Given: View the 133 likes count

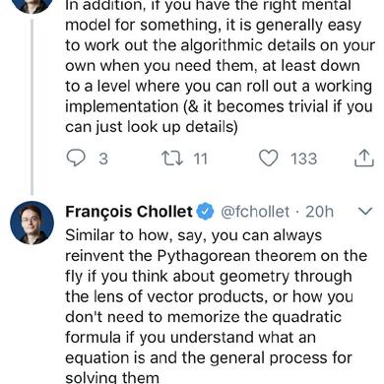Looking at the screenshot, I should tap(303, 159).
